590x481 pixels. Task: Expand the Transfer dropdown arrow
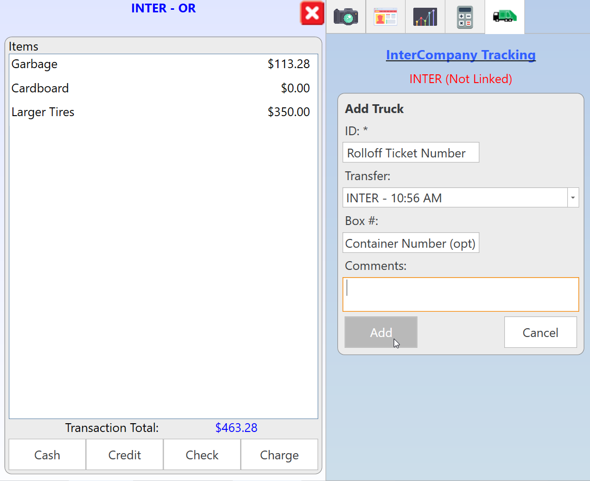pos(572,198)
